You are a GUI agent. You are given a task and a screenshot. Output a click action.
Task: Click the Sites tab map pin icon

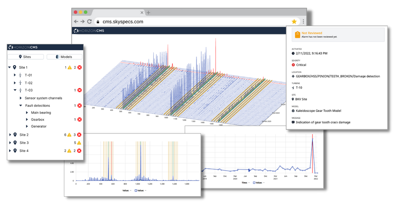(20, 57)
